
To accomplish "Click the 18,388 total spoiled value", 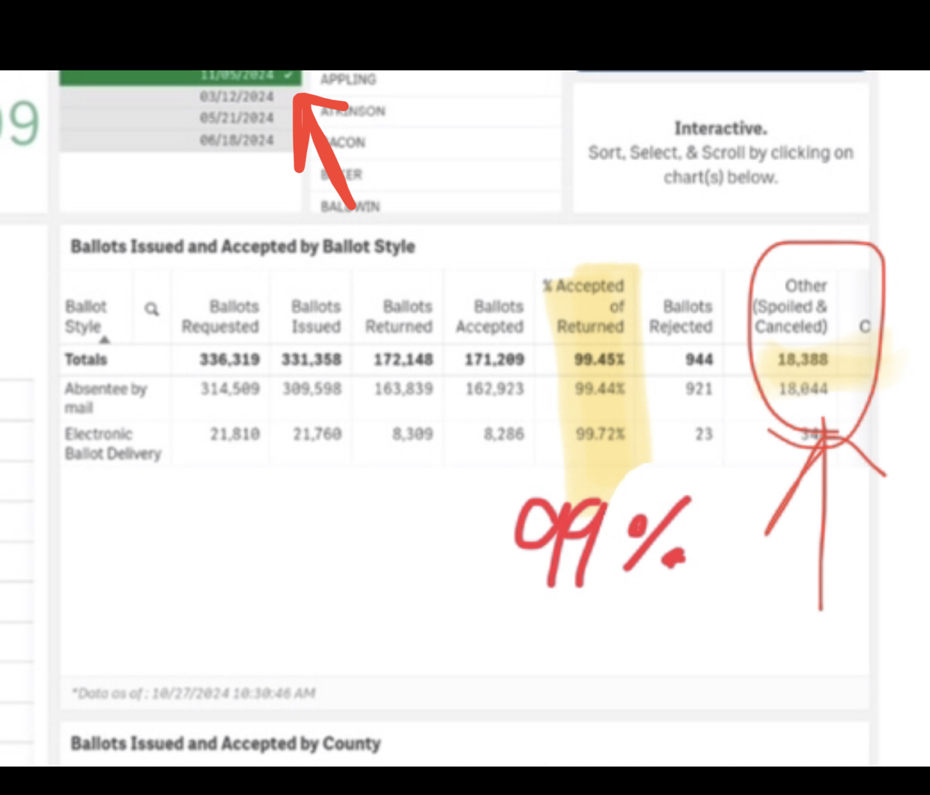I will click(803, 359).
